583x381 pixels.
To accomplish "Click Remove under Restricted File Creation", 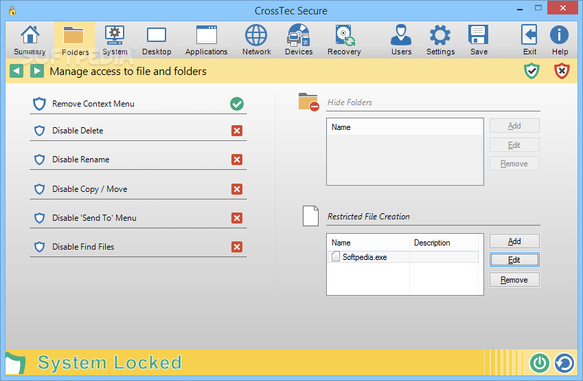I will point(514,280).
